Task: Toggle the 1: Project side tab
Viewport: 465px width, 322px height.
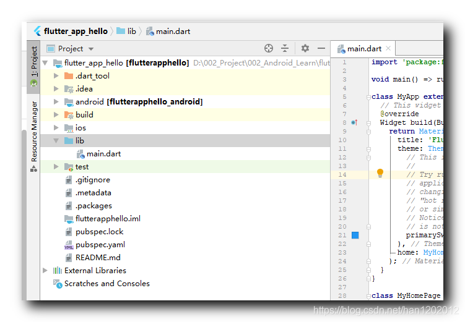Action: click(x=34, y=67)
